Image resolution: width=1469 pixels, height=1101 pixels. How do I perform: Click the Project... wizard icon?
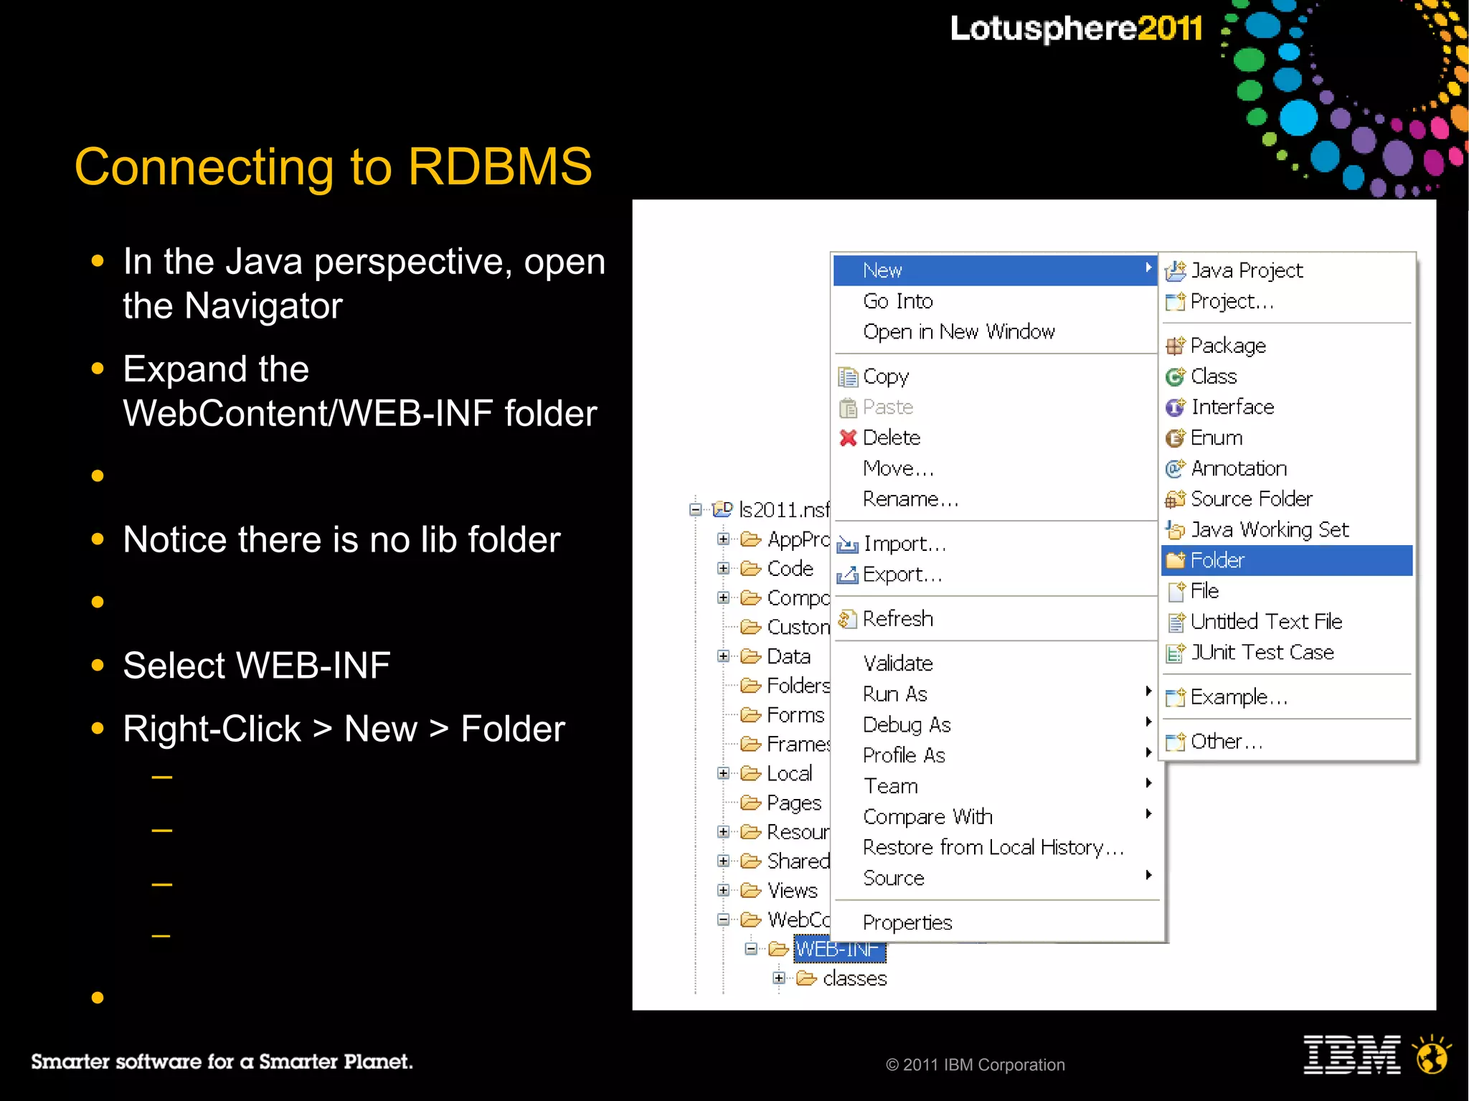(x=1175, y=302)
